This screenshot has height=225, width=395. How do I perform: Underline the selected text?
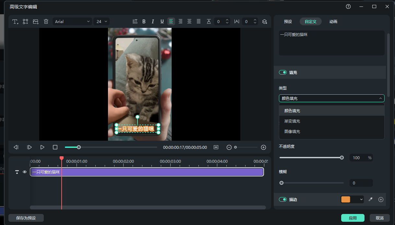coord(162,21)
